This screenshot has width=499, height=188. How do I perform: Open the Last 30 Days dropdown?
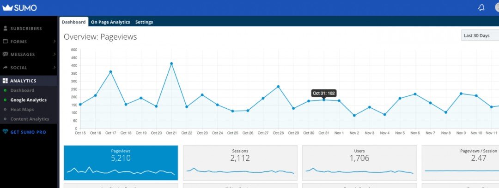tap(480, 35)
